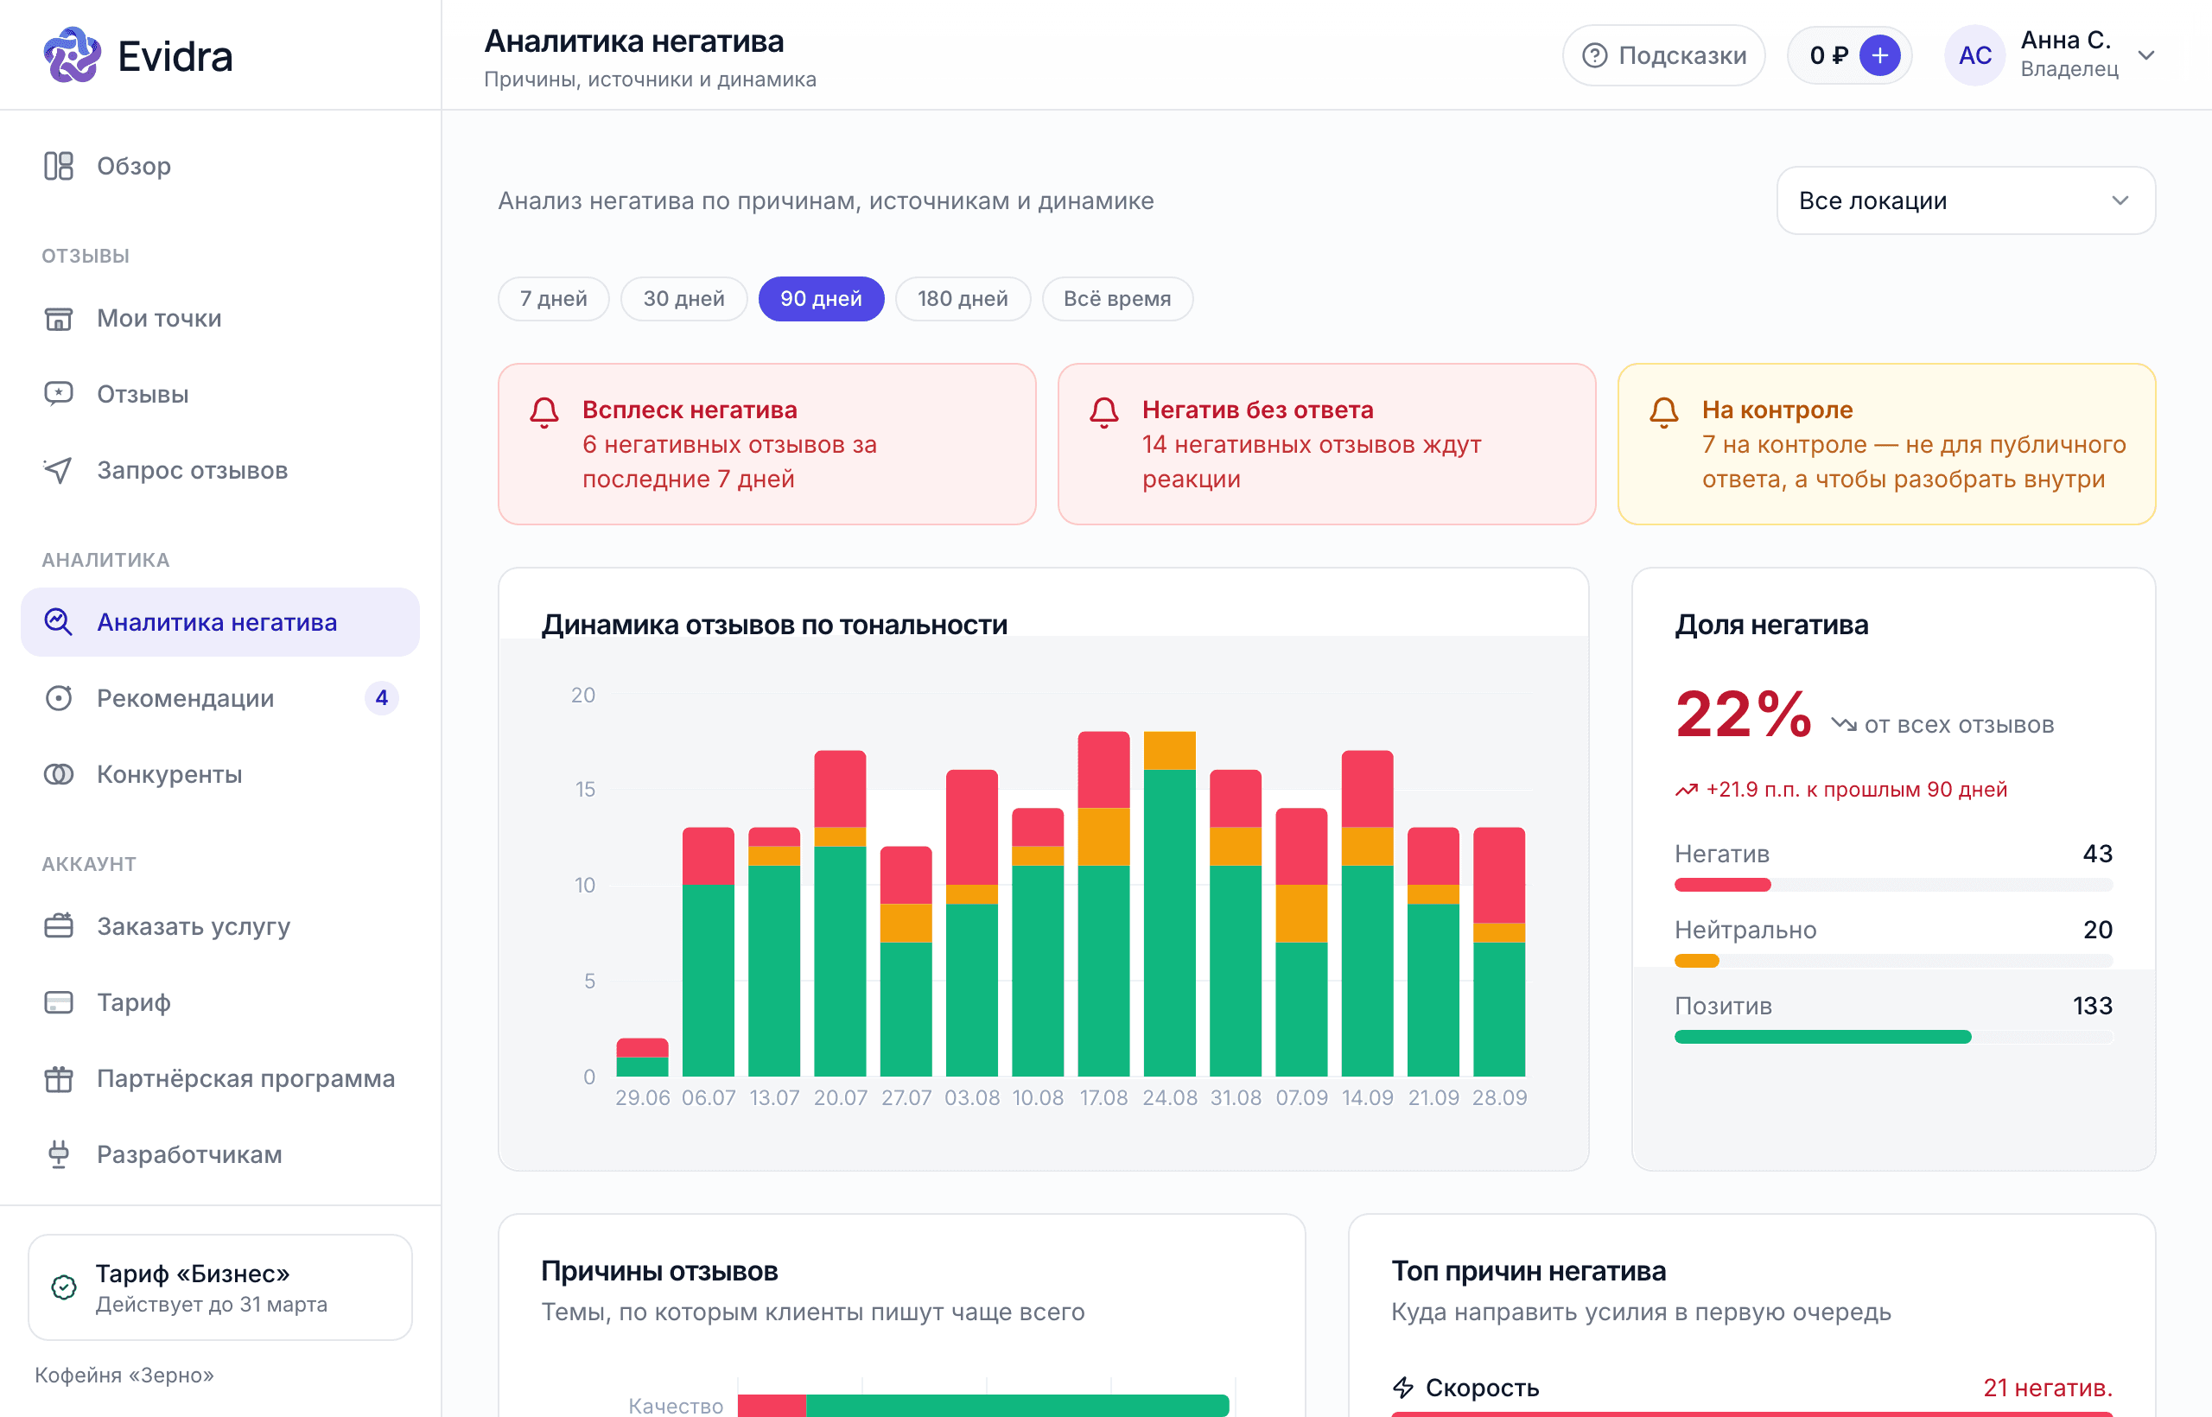Click the Мои точки store icon
The height and width of the screenshot is (1417, 2212).
pos(59,318)
